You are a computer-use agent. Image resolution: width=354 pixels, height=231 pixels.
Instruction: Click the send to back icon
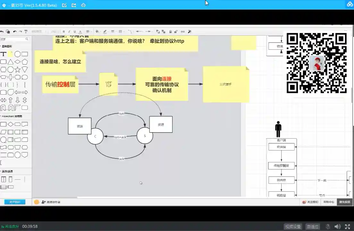[164, 32]
